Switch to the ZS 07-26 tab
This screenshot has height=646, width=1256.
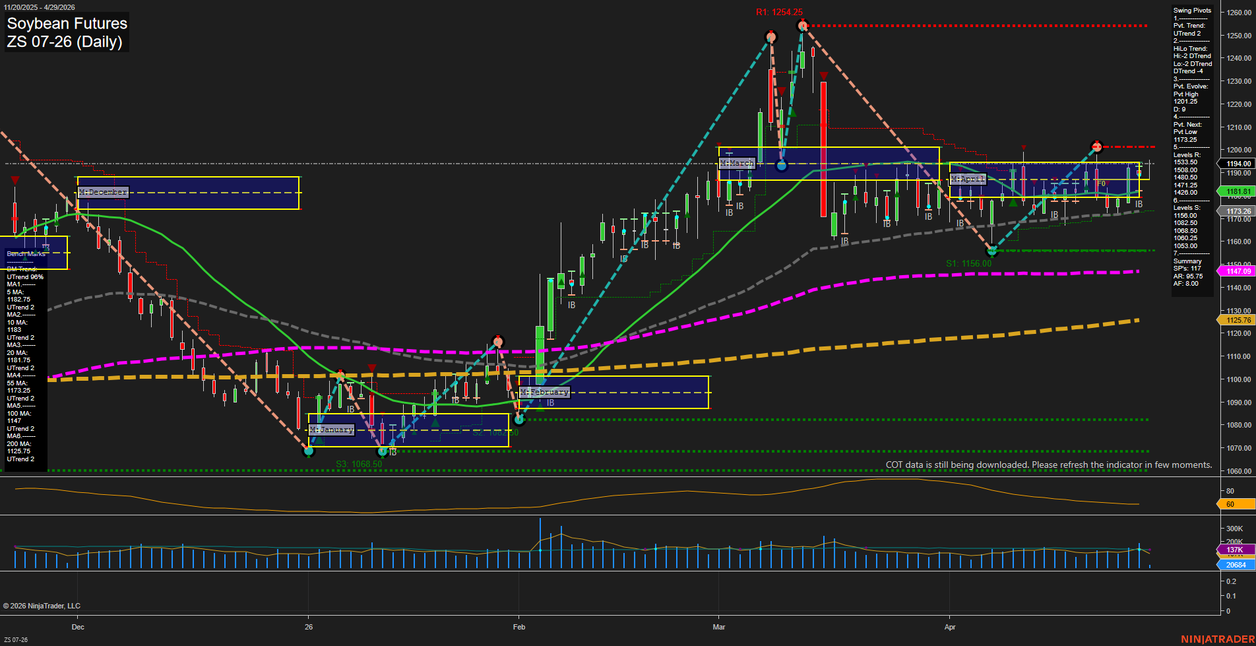18,639
